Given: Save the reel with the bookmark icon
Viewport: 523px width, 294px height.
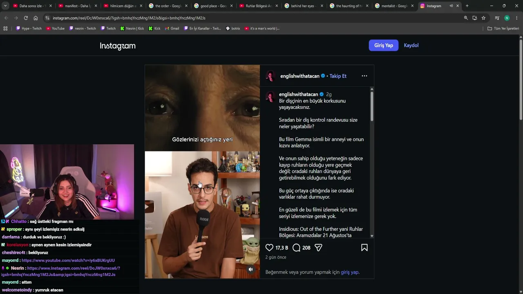Looking at the screenshot, I should coord(364,247).
